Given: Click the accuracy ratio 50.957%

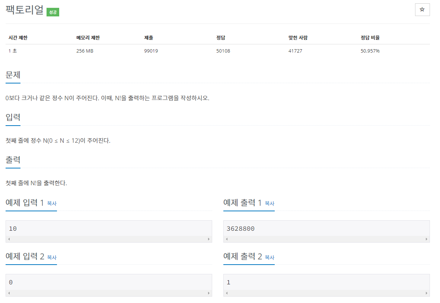Looking at the screenshot, I should tap(370, 51).
